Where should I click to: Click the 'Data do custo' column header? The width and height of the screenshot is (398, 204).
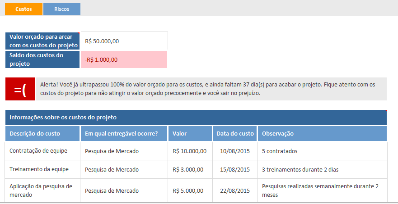click(x=235, y=134)
